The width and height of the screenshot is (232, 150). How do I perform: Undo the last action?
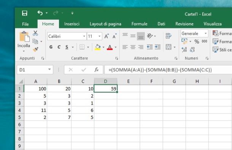coord(40,13)
